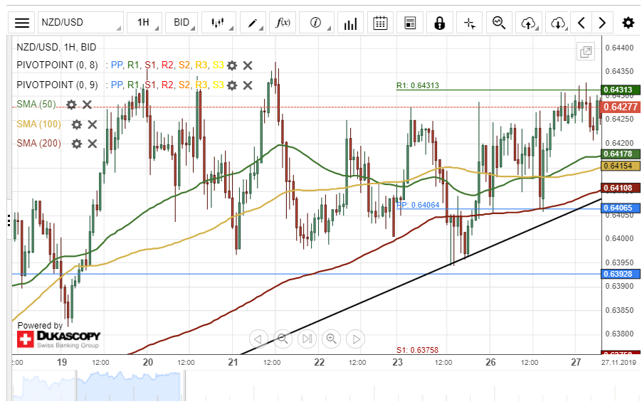Click the current price tag 0.64277
The height and width of the screenshot is (404, 642).
621,107
